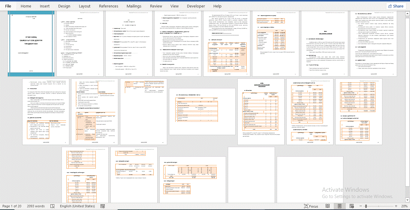Open the File menu
Screen dimensions: 410x210
8,6
